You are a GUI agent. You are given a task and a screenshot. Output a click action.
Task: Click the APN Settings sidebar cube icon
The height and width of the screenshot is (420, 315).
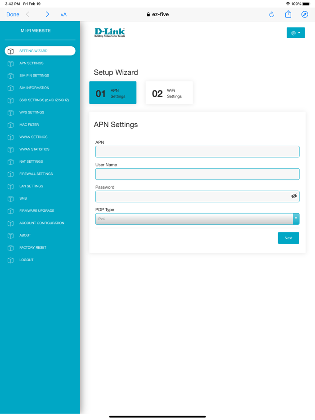(10, 63)
